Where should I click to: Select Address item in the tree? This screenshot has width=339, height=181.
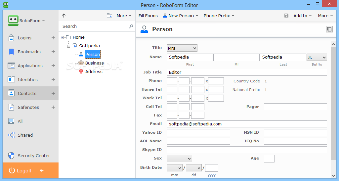pyautogui.click(x=94, y=71)
